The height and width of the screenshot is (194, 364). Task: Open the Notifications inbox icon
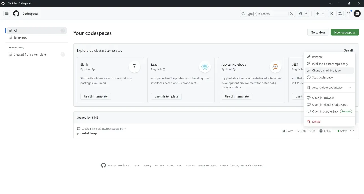tap(348, 14)
